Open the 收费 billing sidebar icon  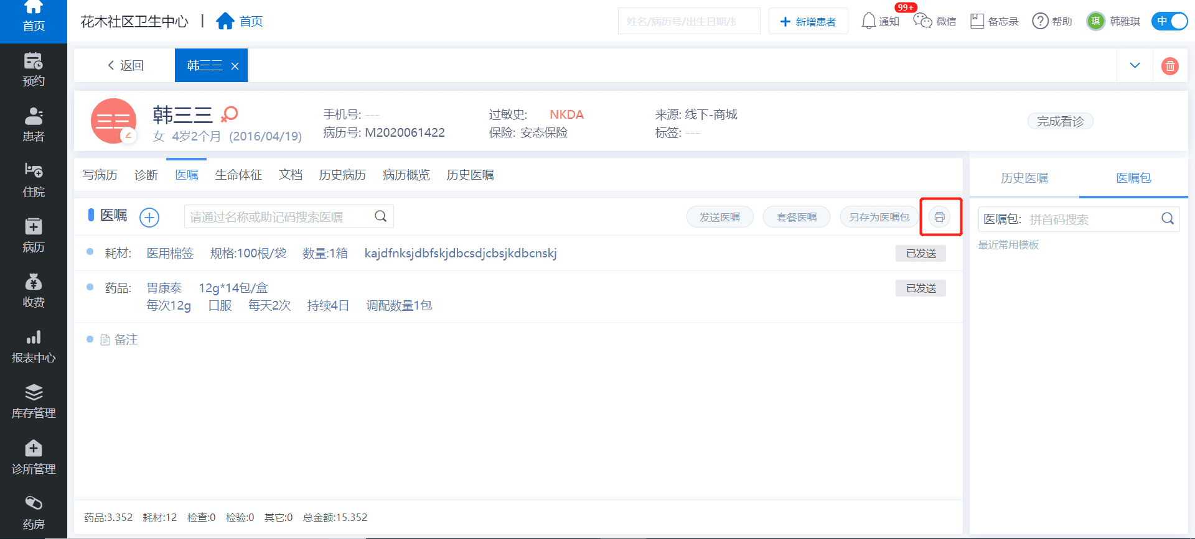pos(34,291)
